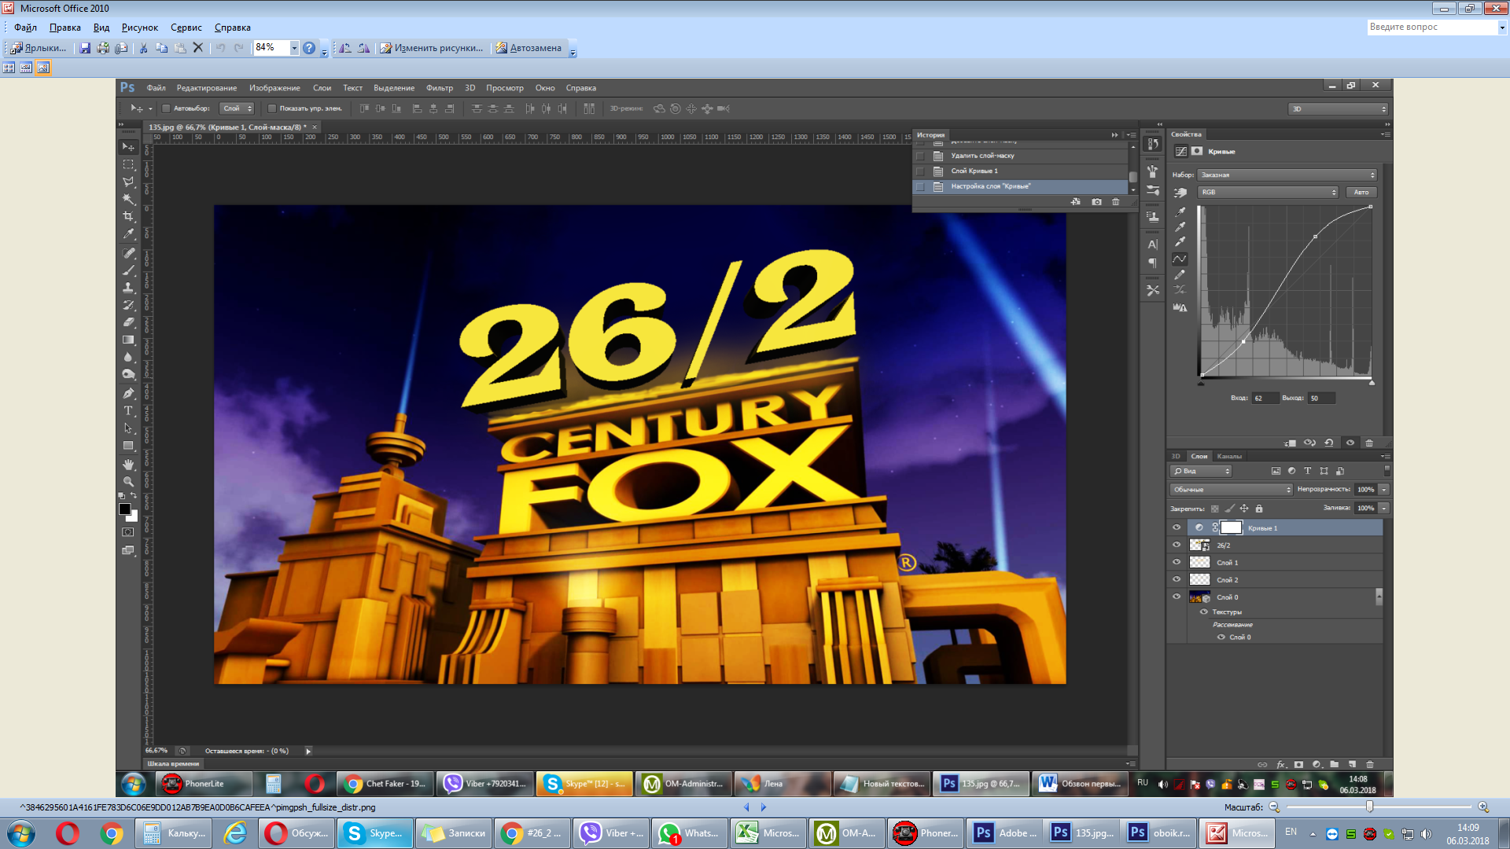Screen dimensions: 1510x849
Task: Expand the 'Введите вопрос' dropdown arrow
Action: [x=1501, y=28]
